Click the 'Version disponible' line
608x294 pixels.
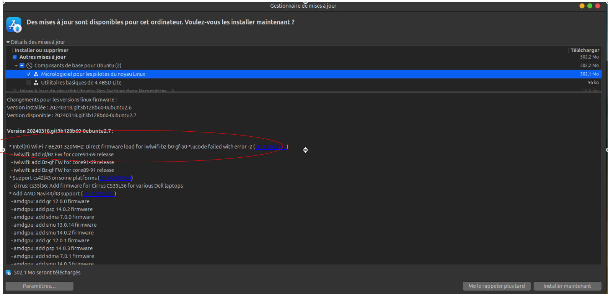(x=72, y=115)
